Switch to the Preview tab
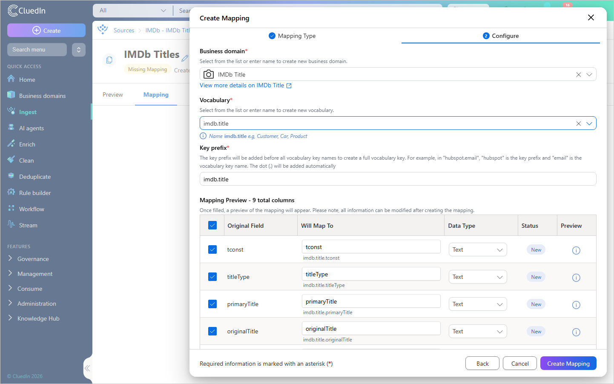This screenshot has width=614, height=384. pos(113,95)
